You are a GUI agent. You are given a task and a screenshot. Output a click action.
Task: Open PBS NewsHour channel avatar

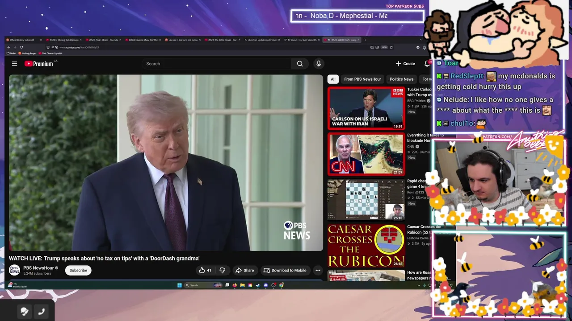14,270
